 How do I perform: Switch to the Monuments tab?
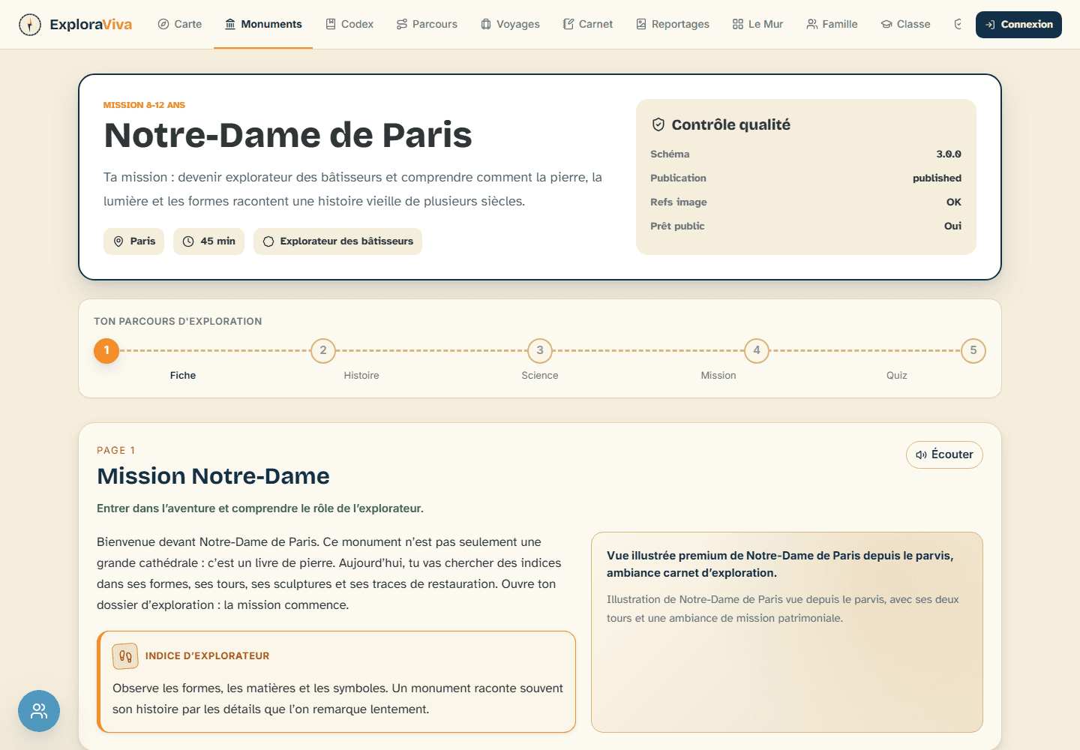[x=263, y=24]
